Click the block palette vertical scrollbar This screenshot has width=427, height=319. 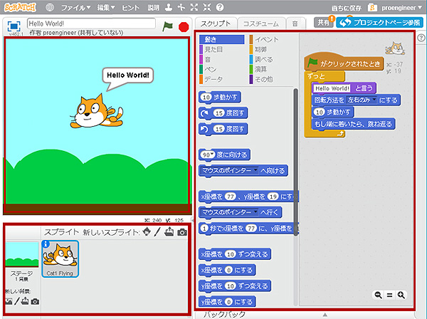295,162
